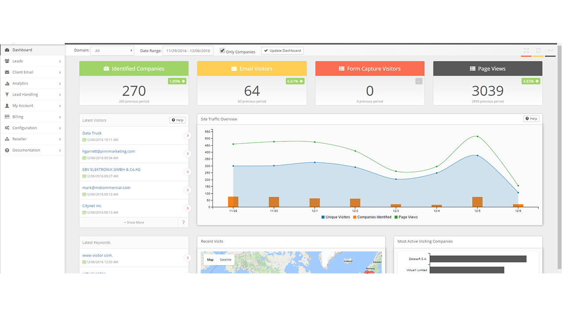This screenshot has height=316, width=562.
Task: Toggle Page Views legend series
Action: pyautogui.click(x=406, y=217)
